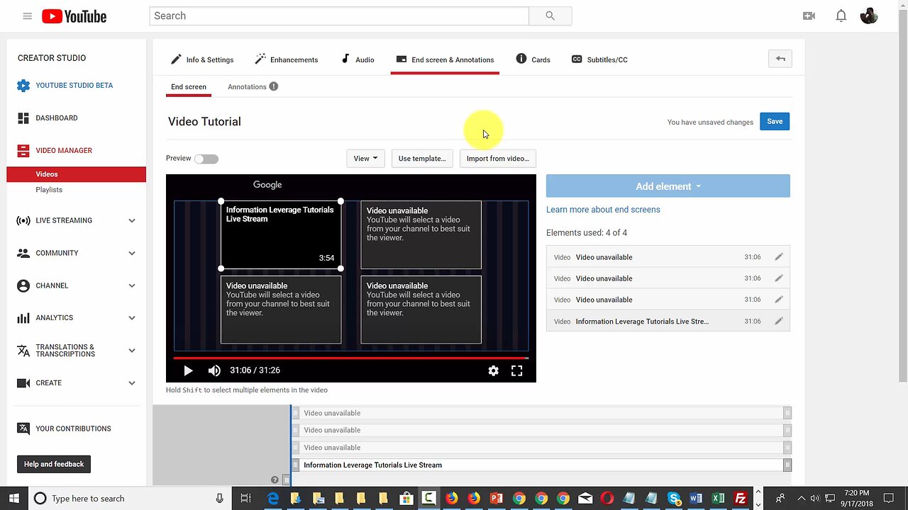908x510 pixels.
Task: Open Microsoft Edge from the taskbar
Action: [273, 499]
